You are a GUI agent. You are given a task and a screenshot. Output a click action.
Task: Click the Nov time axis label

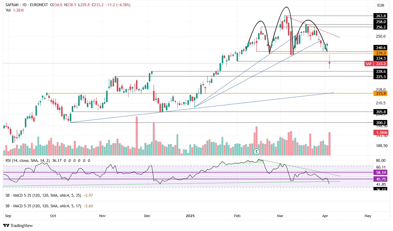click(103, 216)
